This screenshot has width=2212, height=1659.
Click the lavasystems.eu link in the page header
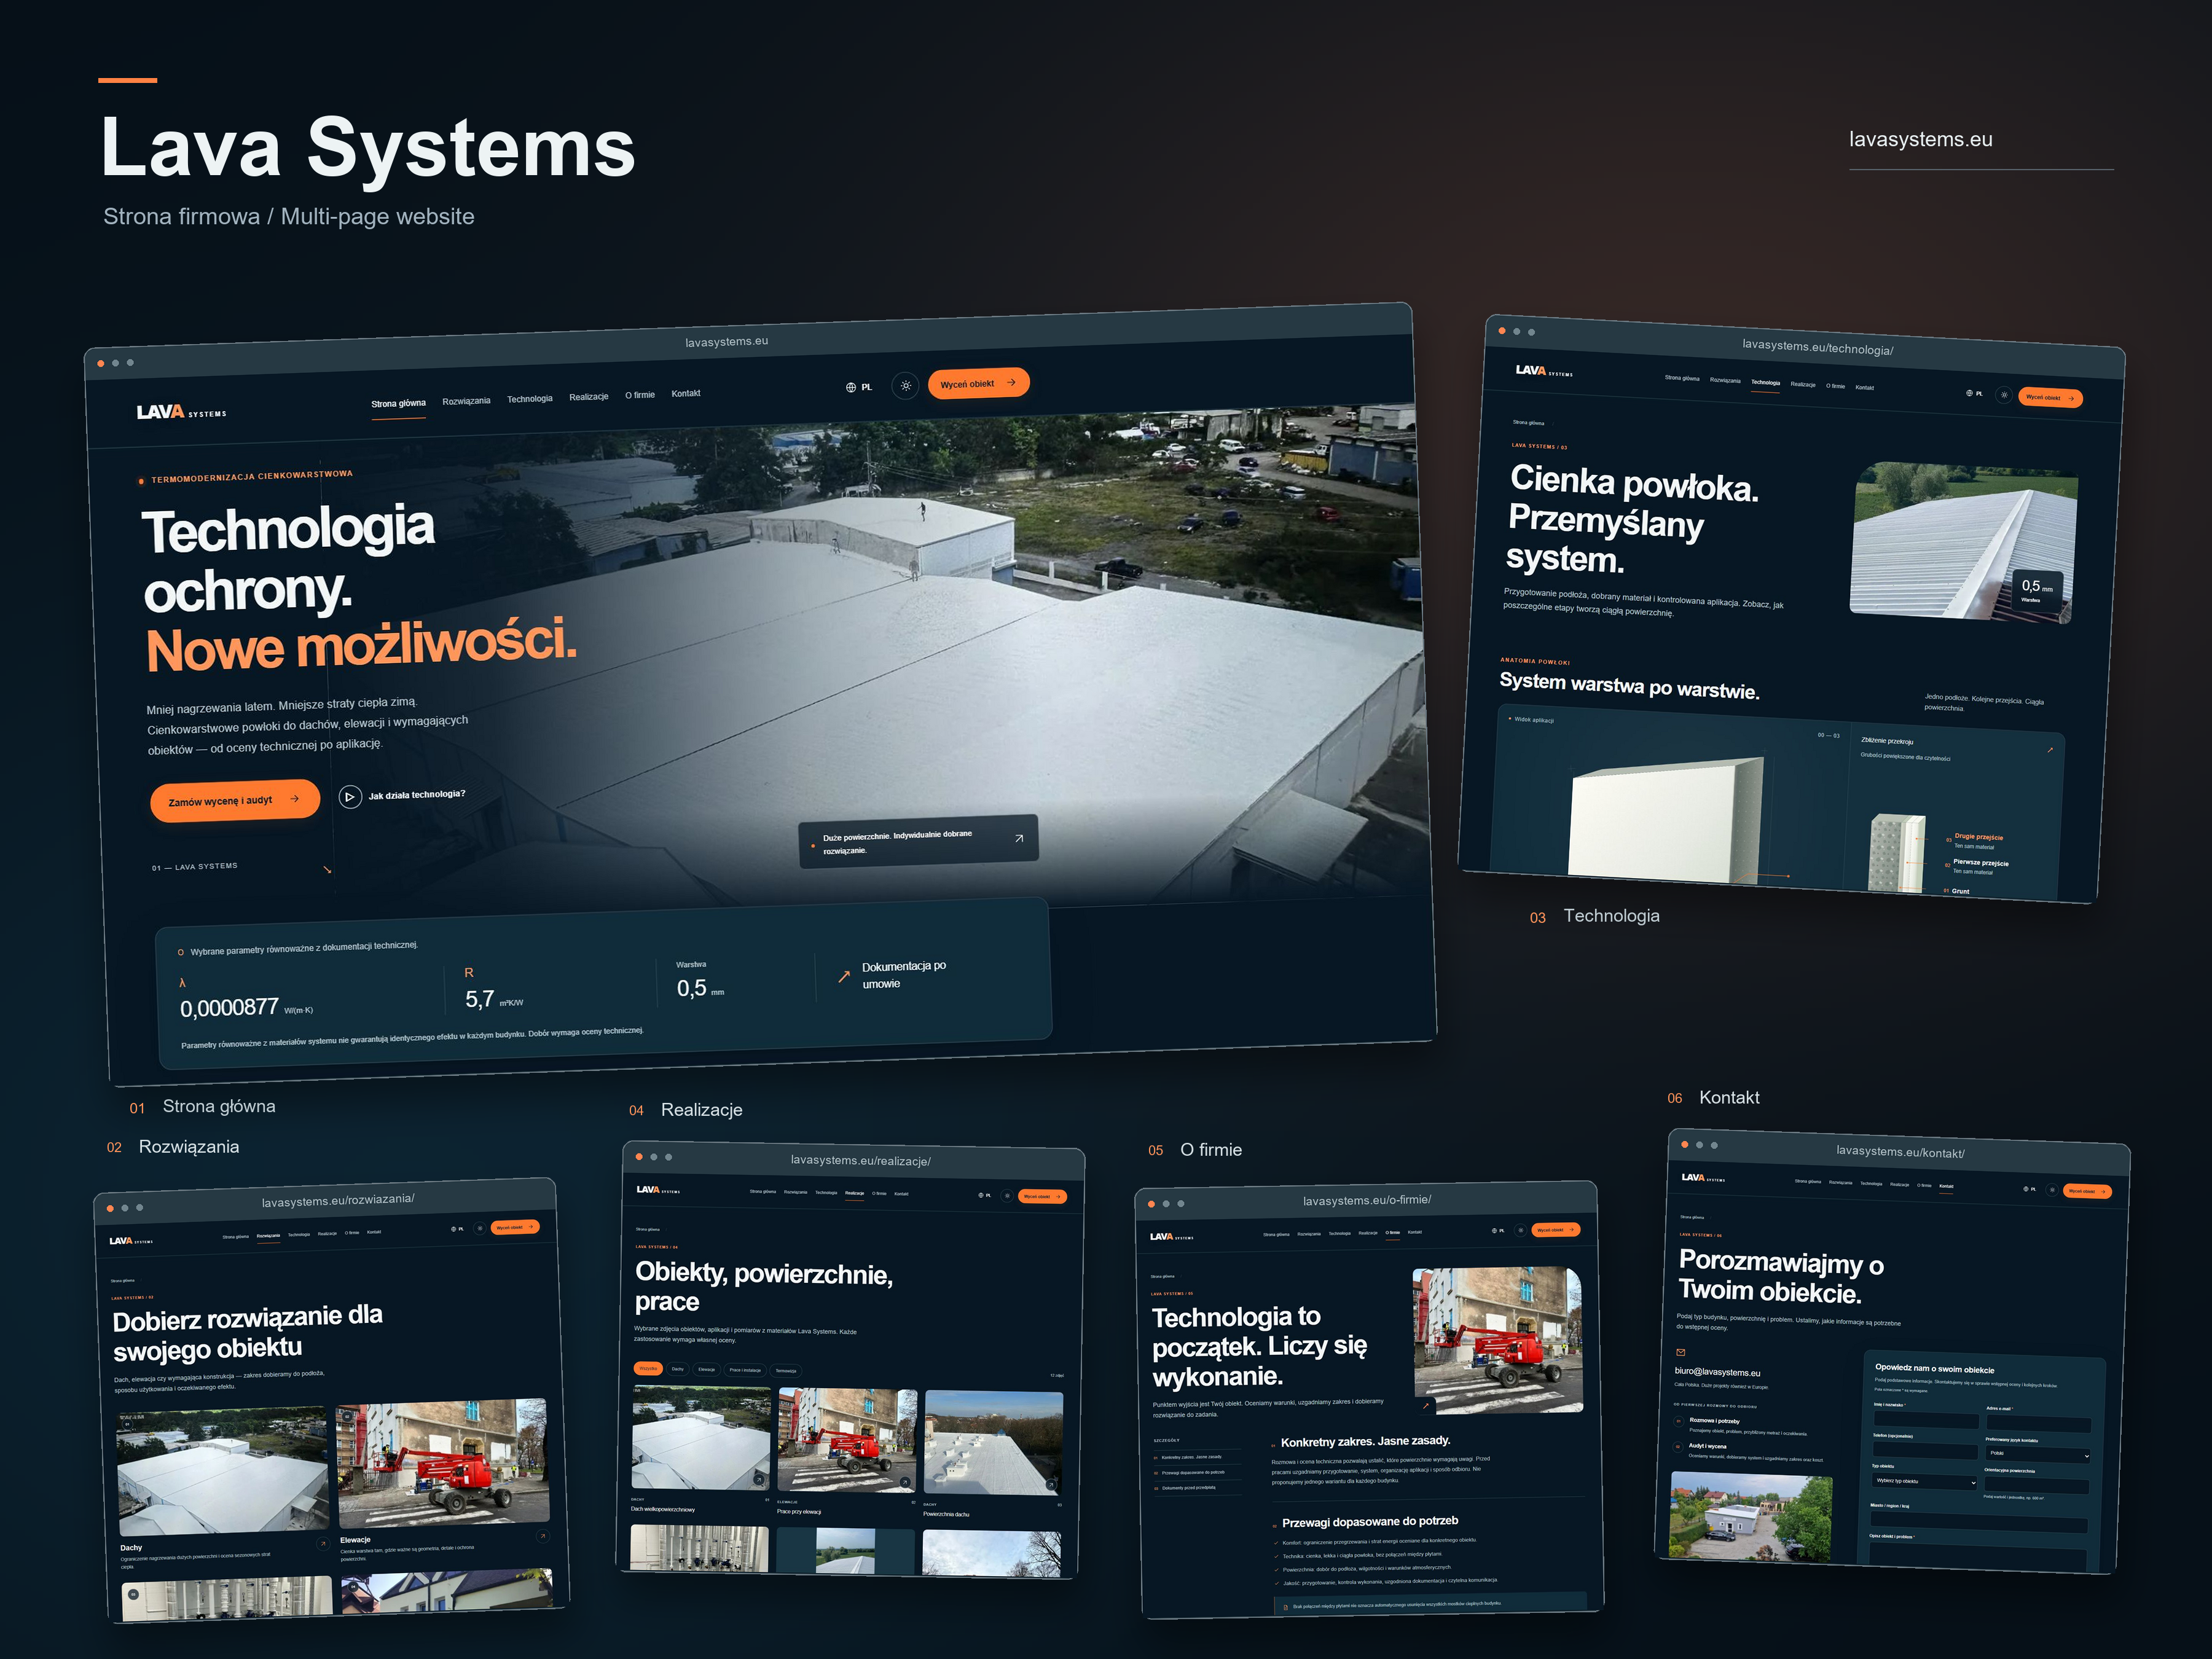(x=1920, y=139)
